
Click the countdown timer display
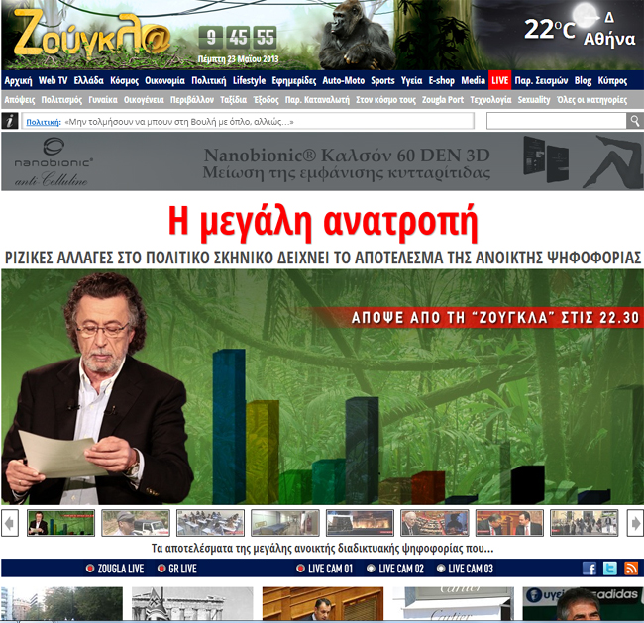click(x=238, y=39)
